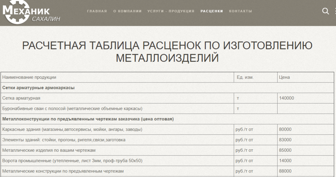Click the Наименование продукции header cell
The height and width of the screenshot is (177, 336).
pos(117,77)
